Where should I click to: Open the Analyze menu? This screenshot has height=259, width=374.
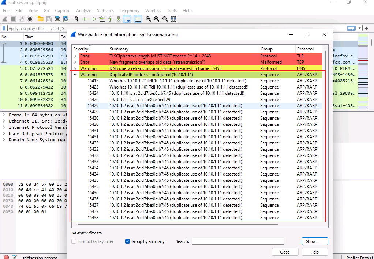tap(83, 11)
